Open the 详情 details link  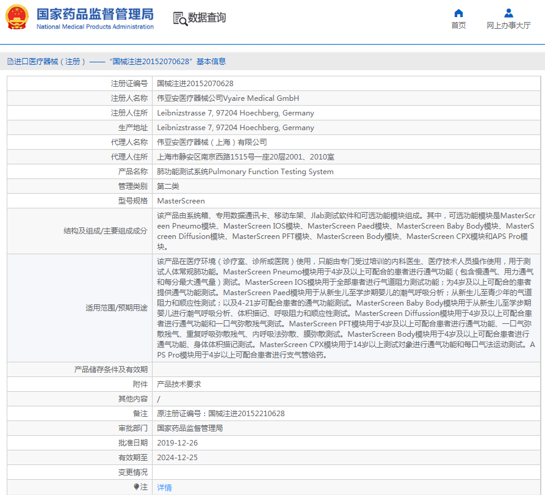point(164,487)
